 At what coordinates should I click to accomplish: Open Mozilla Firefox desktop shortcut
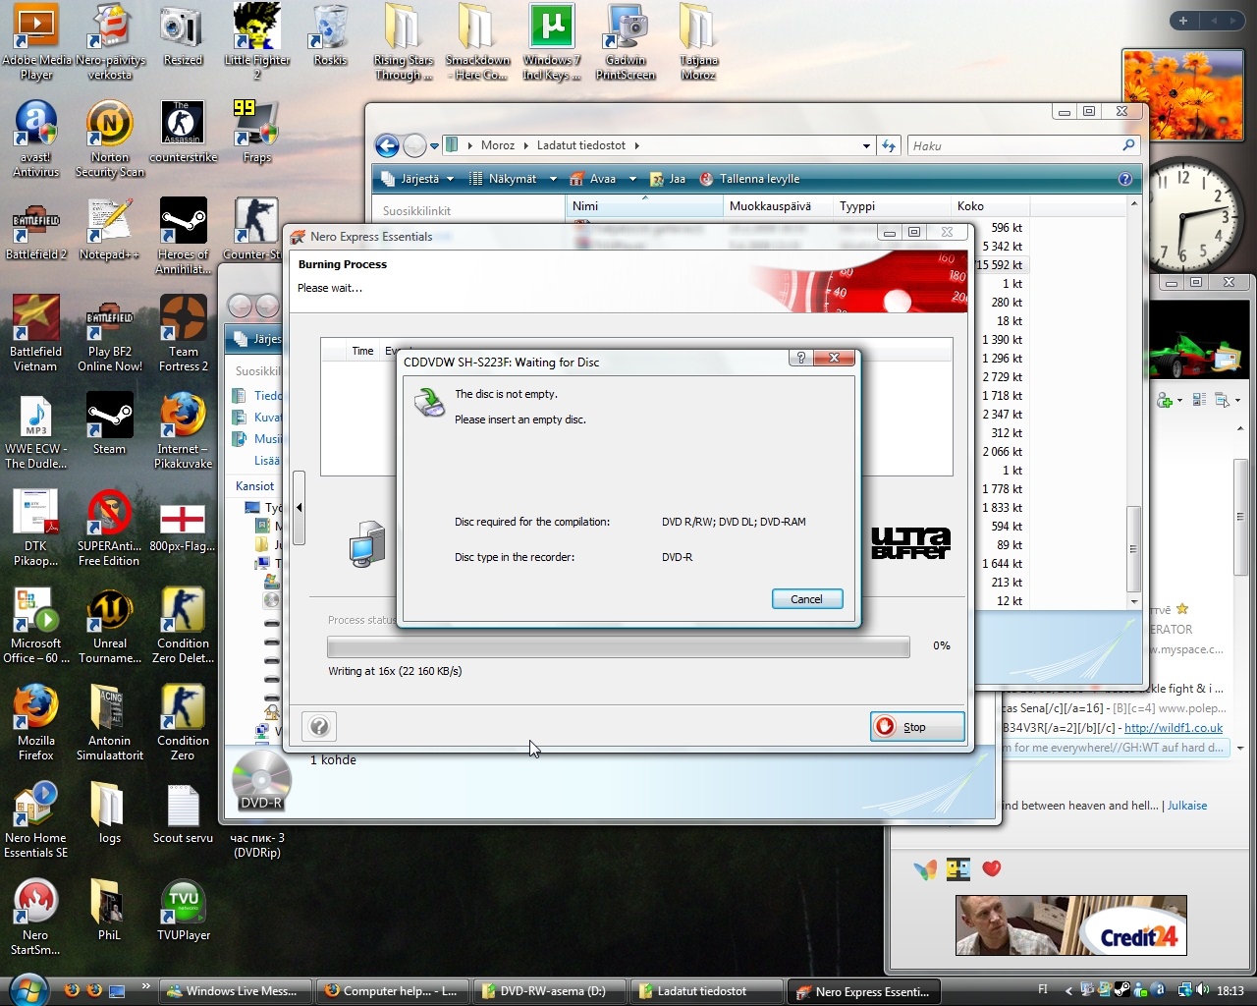36,722
